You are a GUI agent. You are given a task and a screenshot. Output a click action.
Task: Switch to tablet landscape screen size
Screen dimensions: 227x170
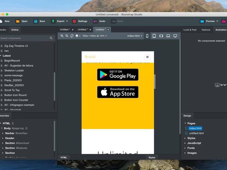coord(161,36)
